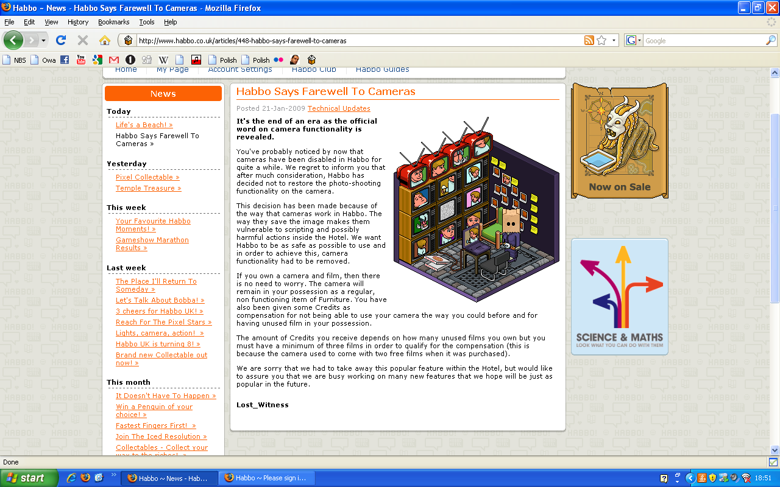Open the Facebook bookmark icon
The width and height of the screenshot is (780, 487).
64,60
